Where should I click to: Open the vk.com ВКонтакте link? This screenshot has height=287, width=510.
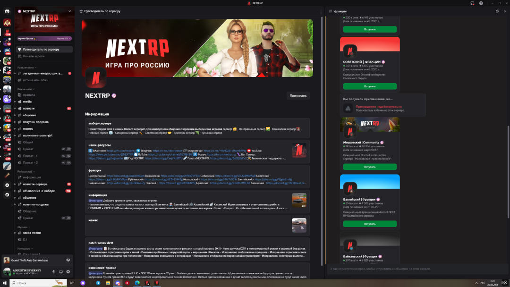coord(121,151)
